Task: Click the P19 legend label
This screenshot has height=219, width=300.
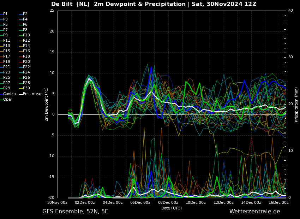Action: coord(5,62)
